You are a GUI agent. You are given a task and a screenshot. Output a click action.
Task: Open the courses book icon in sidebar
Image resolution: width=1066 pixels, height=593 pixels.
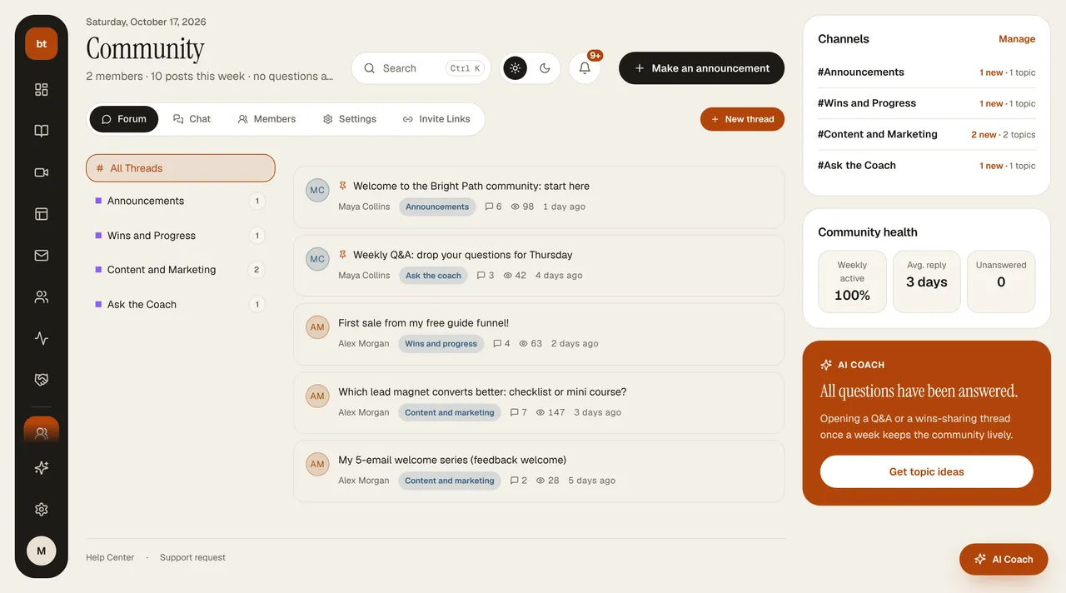click(x=41, y=131)
